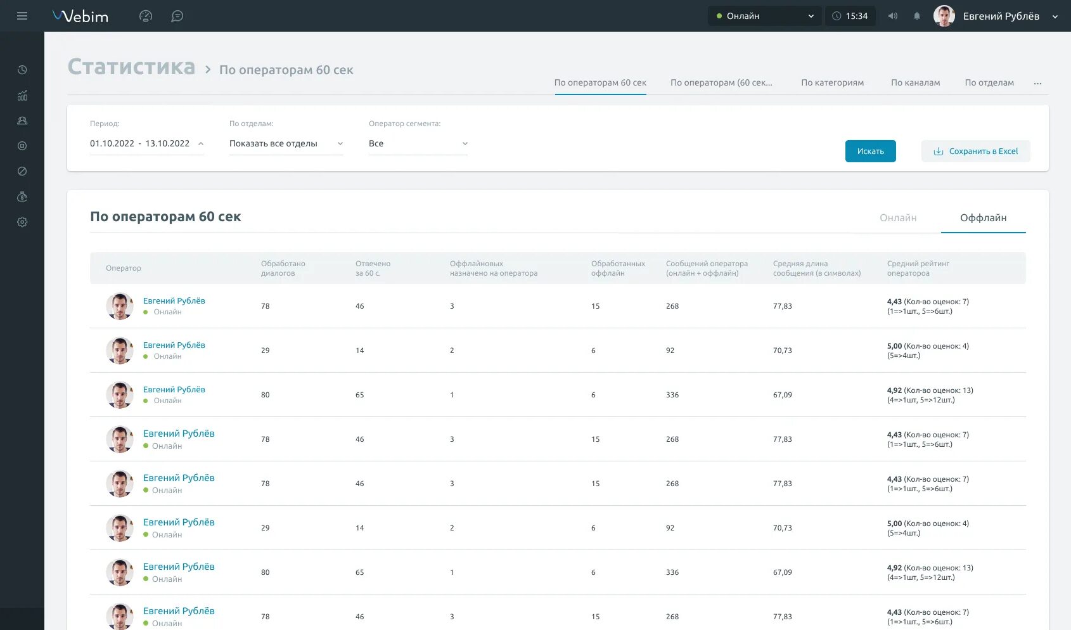The height and width of the screenshot is (630, 1071).
Task: Click the Отвечено за 60 с. header
Action: [x=373, y=268]
